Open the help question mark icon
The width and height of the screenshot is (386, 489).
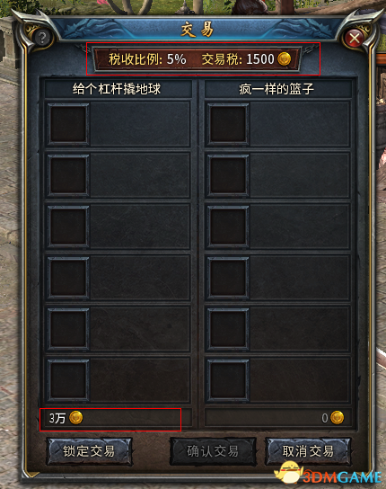[x=42, y=38]
